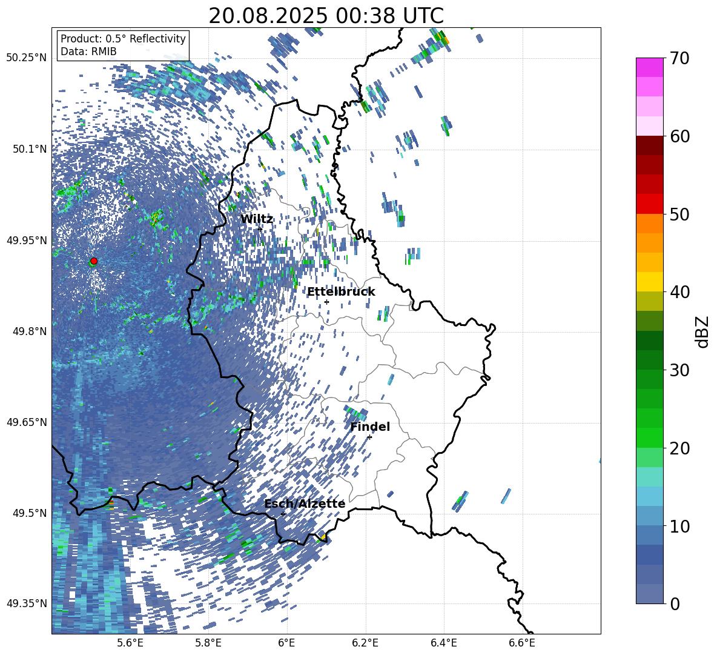The width and height of the screenshot is (717, 655).
Task: Click the colorbar tick label 10
Action: [680, 525]
